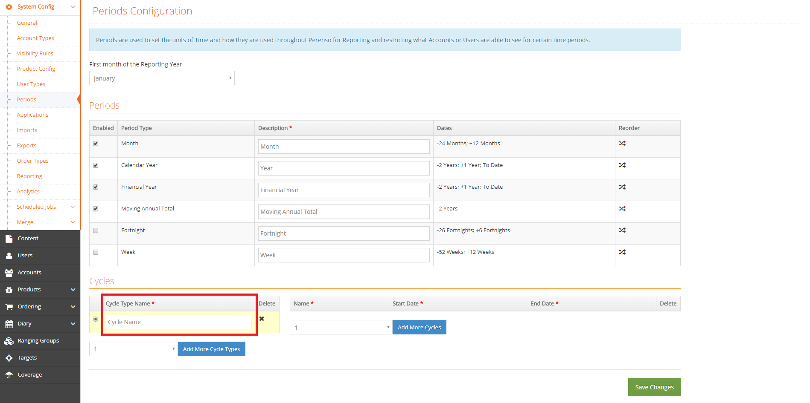
Task: Expand the Diary menu chevron
Action: (73, 324)
